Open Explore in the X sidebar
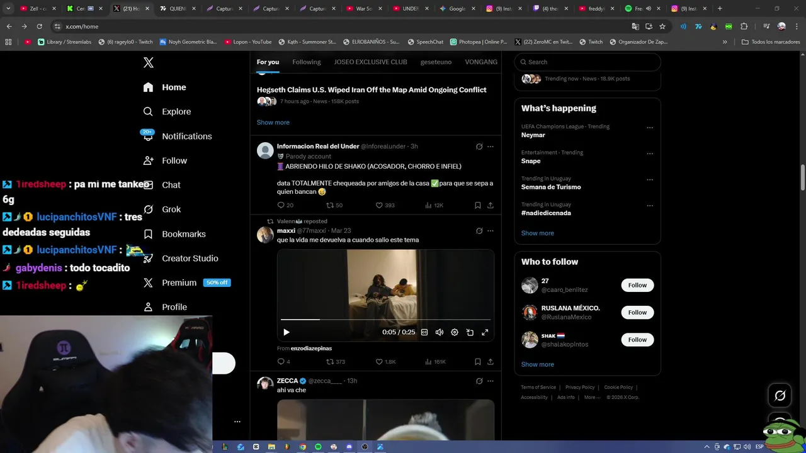Screen dimensions: 806x453 (x=167, y=111)
